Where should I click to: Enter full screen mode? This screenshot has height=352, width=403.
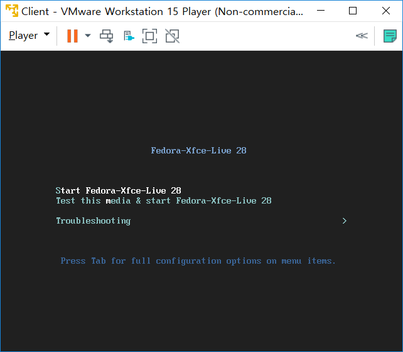click(149, 36)
